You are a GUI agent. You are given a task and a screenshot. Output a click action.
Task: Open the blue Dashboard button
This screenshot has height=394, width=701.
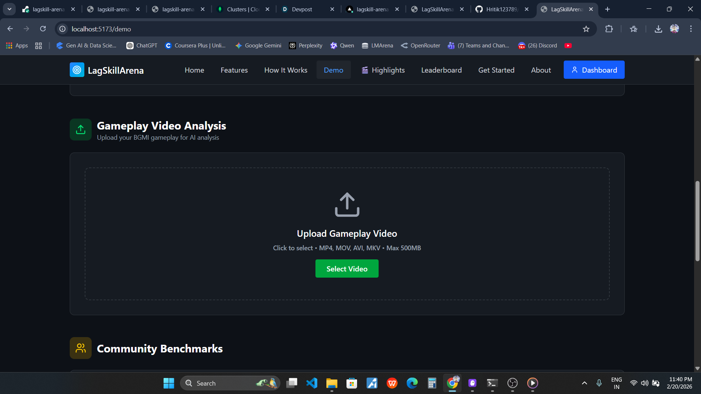coord(594,70)
